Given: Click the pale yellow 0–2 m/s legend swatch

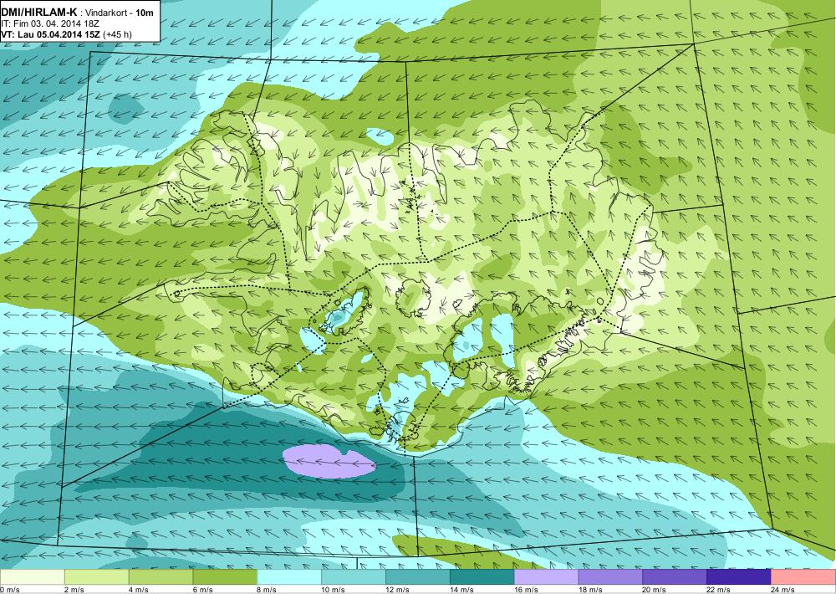Looking at the screenshot, I should tap(32, 577).
